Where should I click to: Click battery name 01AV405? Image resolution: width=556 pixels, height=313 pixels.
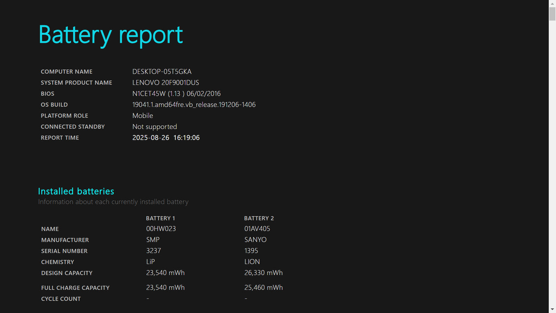[257, 229]
